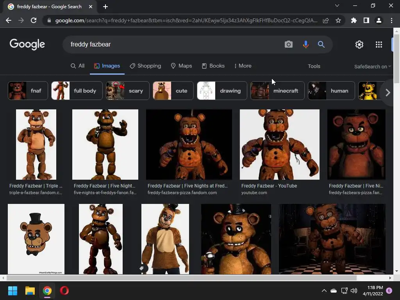Open Chrome three-dot menu
The width and height of the screenshot is (400, 300).
point(391,20)
